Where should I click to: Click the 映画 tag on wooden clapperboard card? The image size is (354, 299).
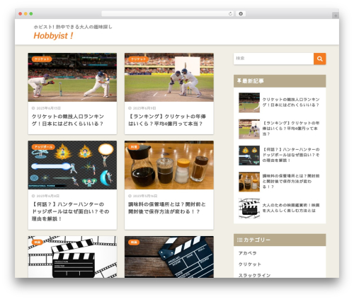pyautogui.click(x=134, y=242)
